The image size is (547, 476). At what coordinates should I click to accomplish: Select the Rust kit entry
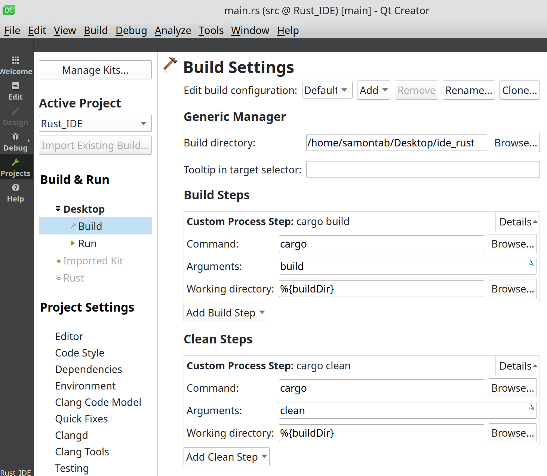coord(74,278)
